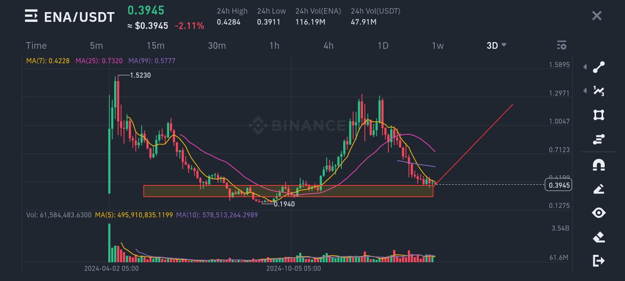625x281 pixels.
Task: Select the MA(25) indicator label
Action: coord(99,61)
